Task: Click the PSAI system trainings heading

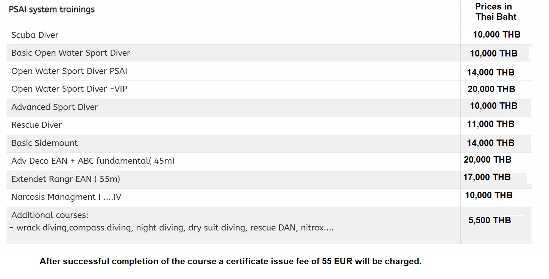Action: [x=51, y=9]
